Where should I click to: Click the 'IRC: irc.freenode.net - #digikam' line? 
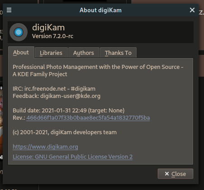point(54,89)
